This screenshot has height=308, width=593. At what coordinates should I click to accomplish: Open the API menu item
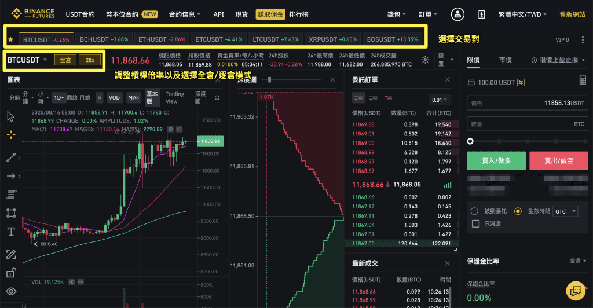[218, 14]
